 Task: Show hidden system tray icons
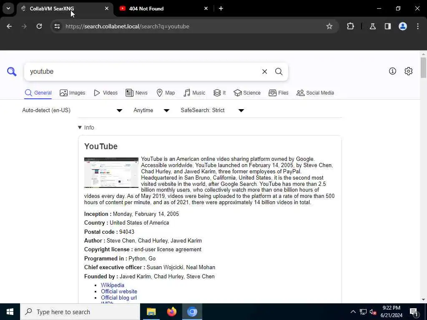[353, 312]
